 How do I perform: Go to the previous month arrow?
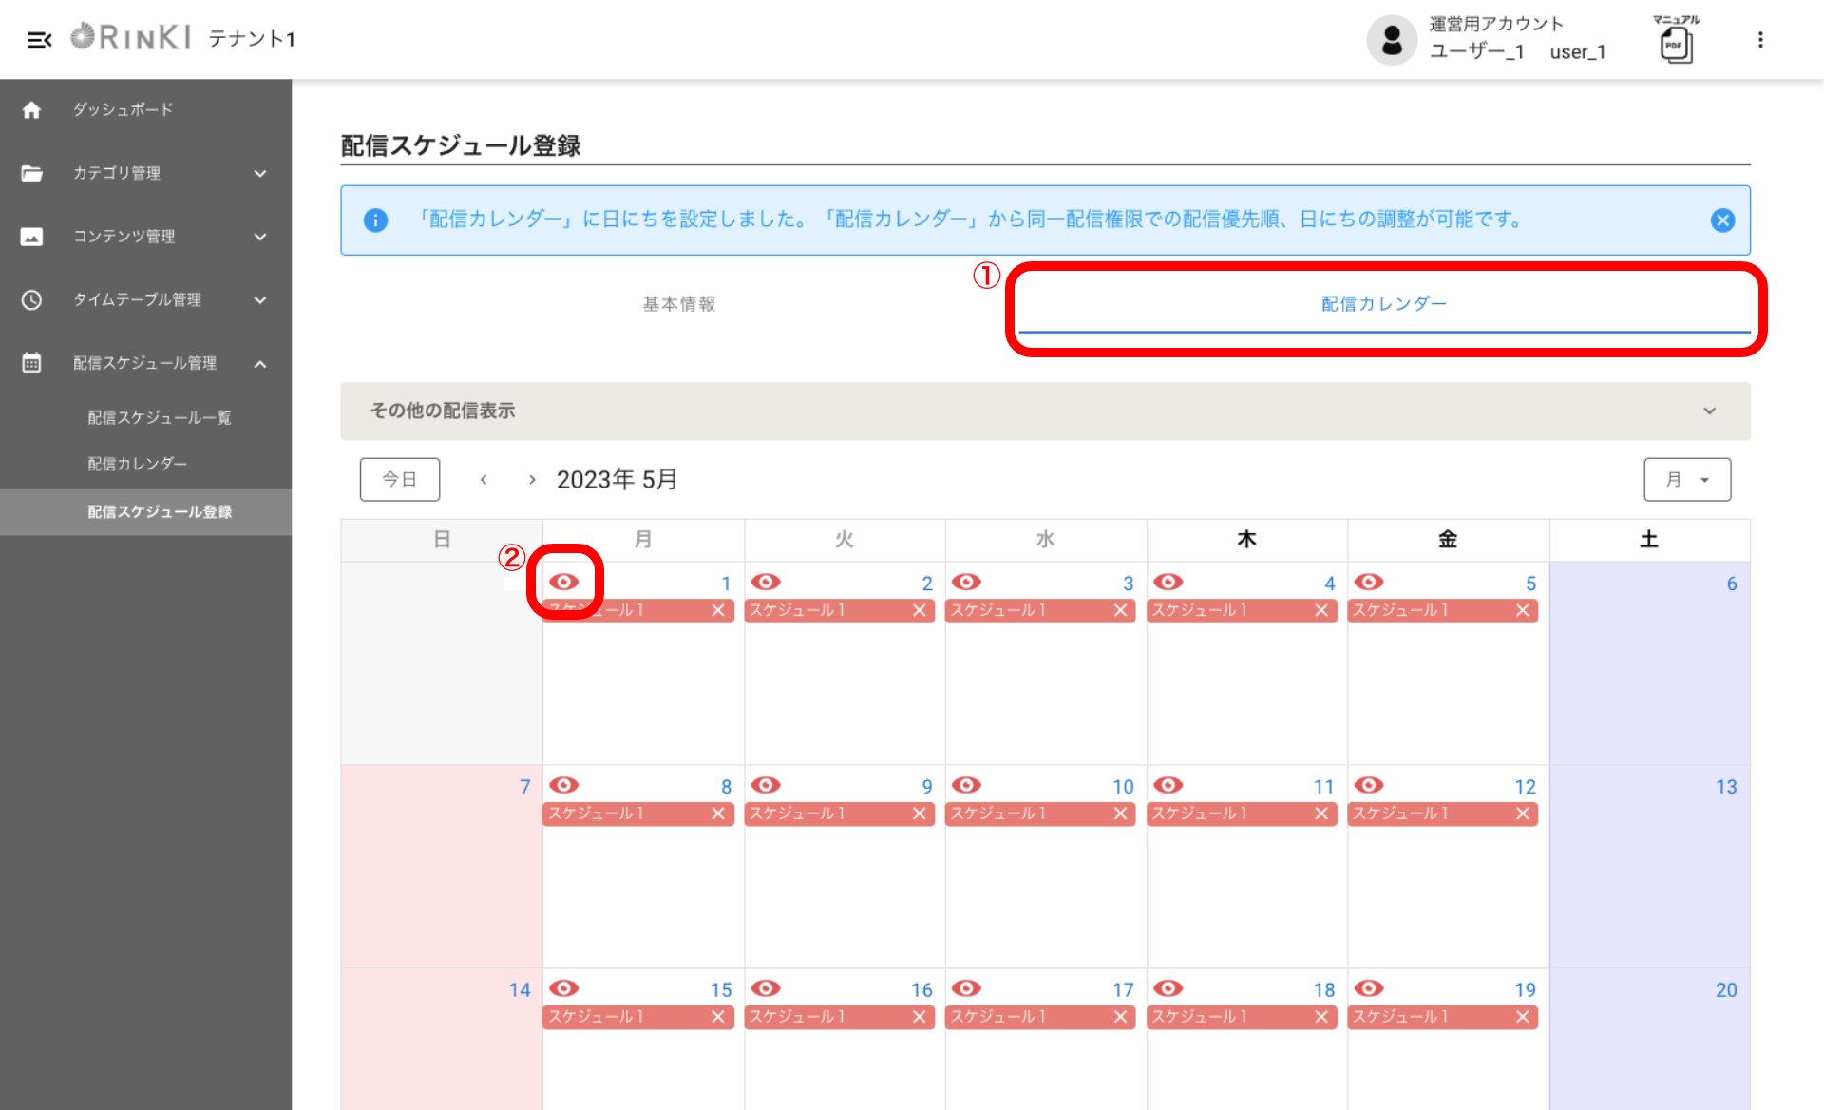click(x=484, y=480)
